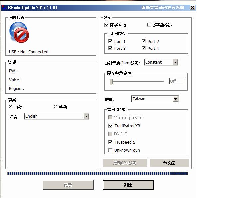Click the 預設值 button
227x198 pixels.
(169, 163)
